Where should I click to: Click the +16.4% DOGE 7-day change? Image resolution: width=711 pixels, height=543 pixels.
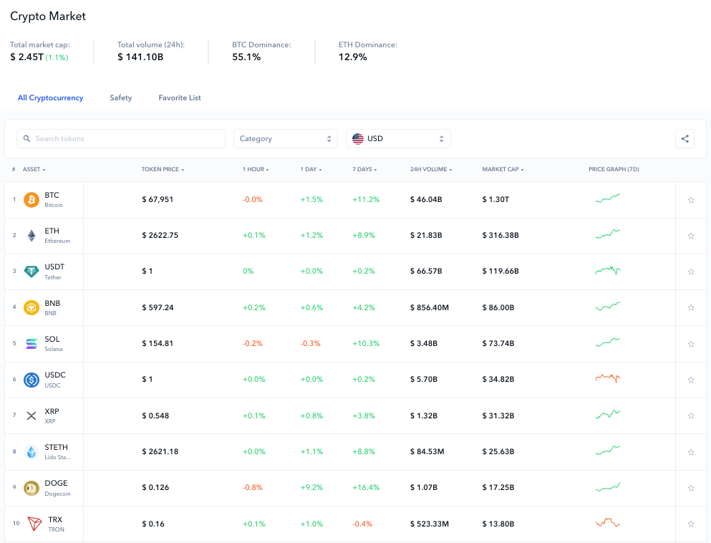click(366, 488)
